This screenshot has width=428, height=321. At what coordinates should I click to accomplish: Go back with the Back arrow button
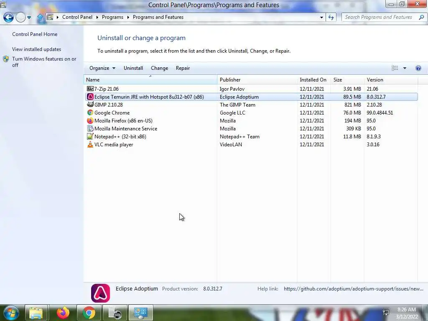click(8, 18)
